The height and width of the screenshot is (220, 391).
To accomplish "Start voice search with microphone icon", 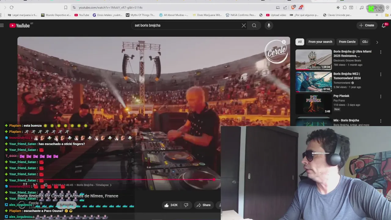I will pyautogui.click(x=269, y=25).
